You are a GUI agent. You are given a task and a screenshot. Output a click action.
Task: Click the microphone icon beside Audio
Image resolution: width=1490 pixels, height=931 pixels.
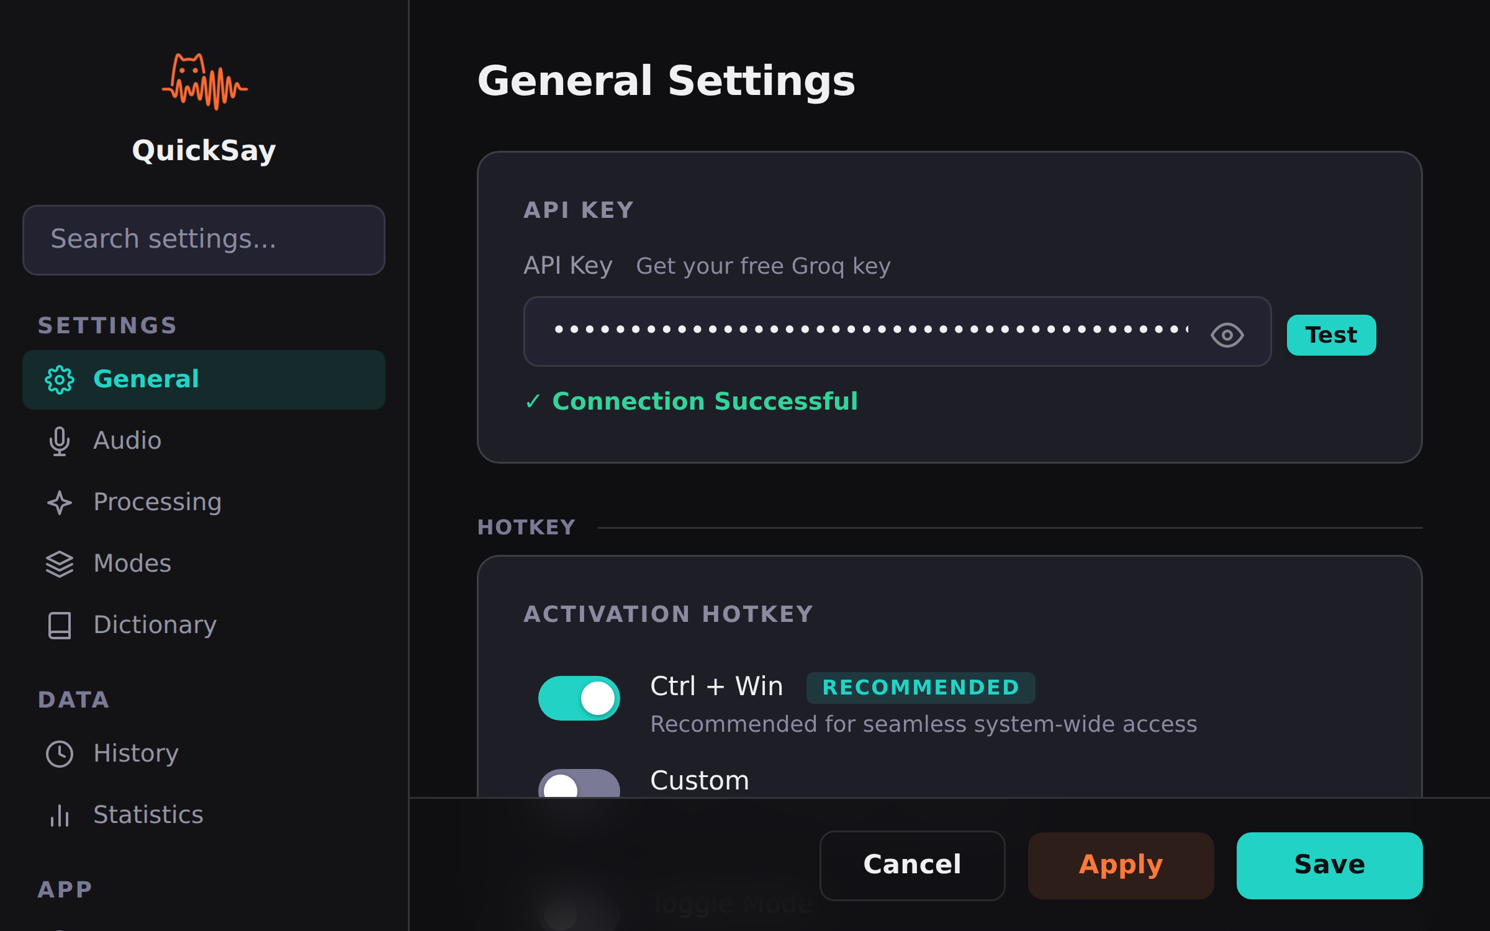pos(59,441)
